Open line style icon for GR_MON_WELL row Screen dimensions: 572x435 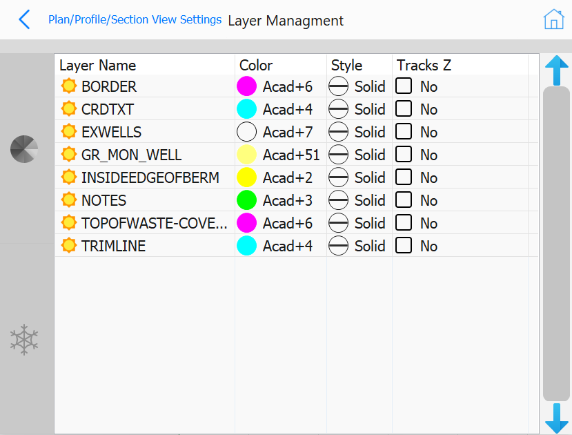[338, 155]
